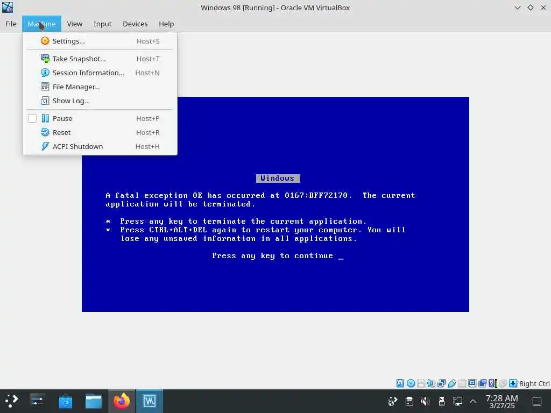551x413 pixels.
Task: Open the Input menu
Action: [102, 24]
